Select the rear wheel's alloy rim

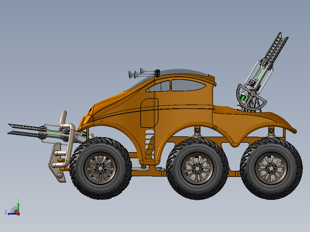(271, 169)
